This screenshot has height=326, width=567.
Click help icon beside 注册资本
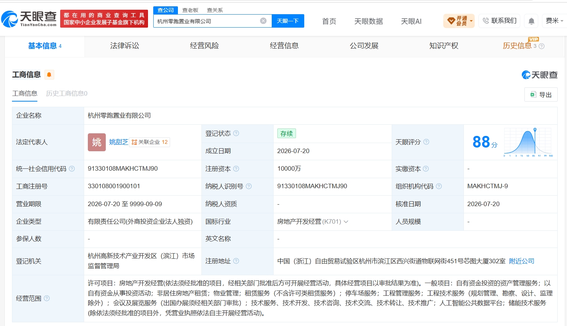(236, 169)
